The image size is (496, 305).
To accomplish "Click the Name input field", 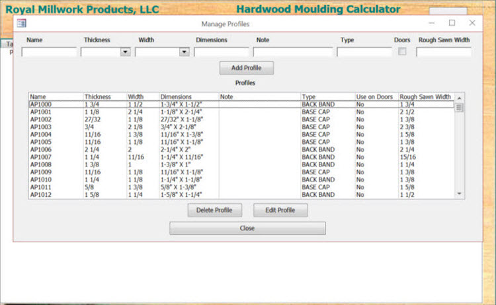I will coord(49,51).
